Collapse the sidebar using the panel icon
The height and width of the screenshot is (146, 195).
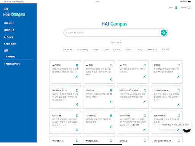(6, 9)
